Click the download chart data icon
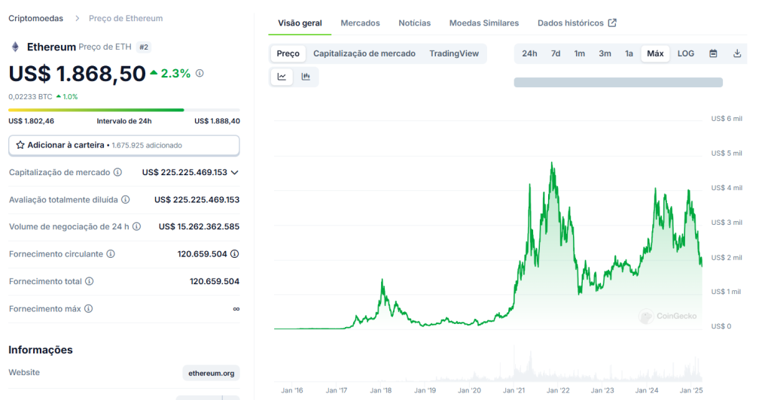The width and height of the screenshot is (771, 400). coord(737,53)
